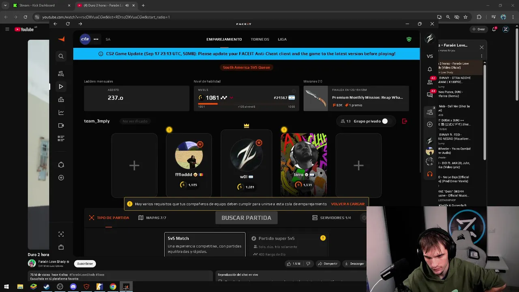The width and height of the screenshot is (519, 292).
Task: Click the plus circle icon in right sidebar
Action: click(x=430, y=125)
